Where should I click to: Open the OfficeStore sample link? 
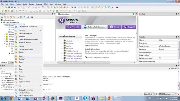point(69,43)
